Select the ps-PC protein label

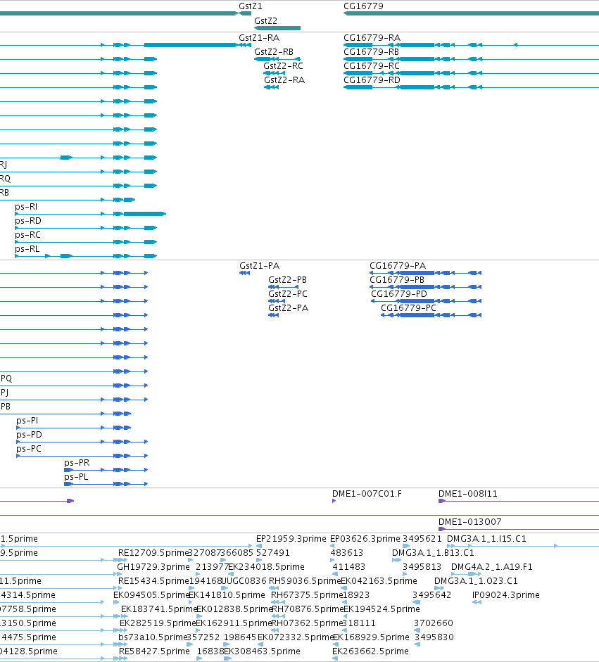29,448
